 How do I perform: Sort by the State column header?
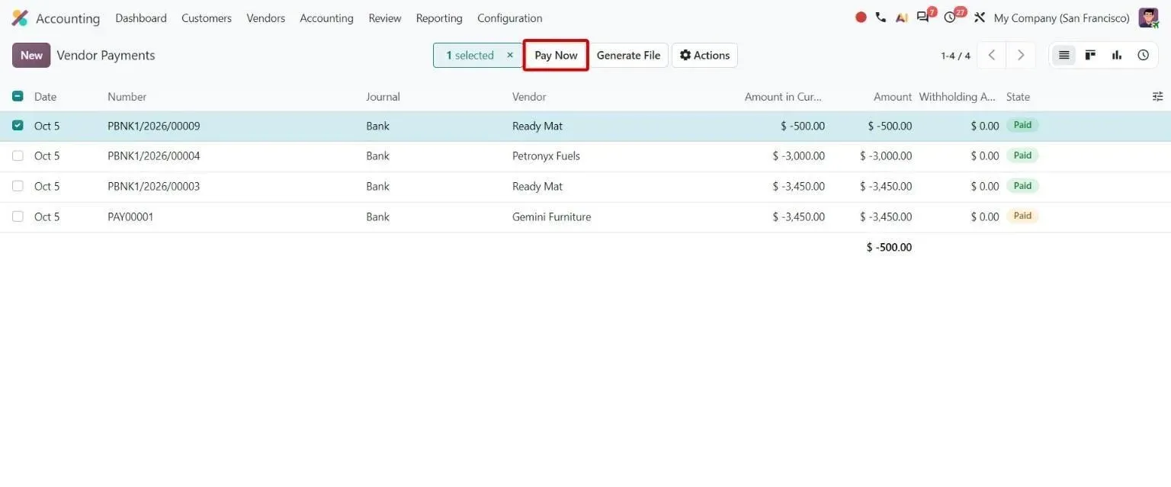pos(1018,97)
